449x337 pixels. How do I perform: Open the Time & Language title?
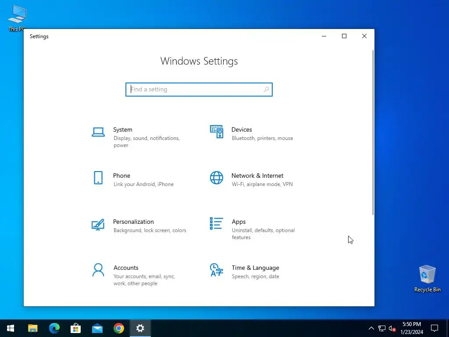tap(256, 268)
